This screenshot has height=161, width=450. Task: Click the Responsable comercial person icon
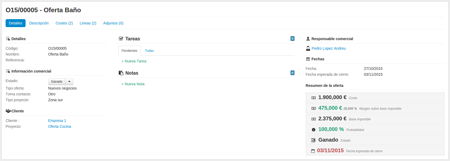coord(308,39)
